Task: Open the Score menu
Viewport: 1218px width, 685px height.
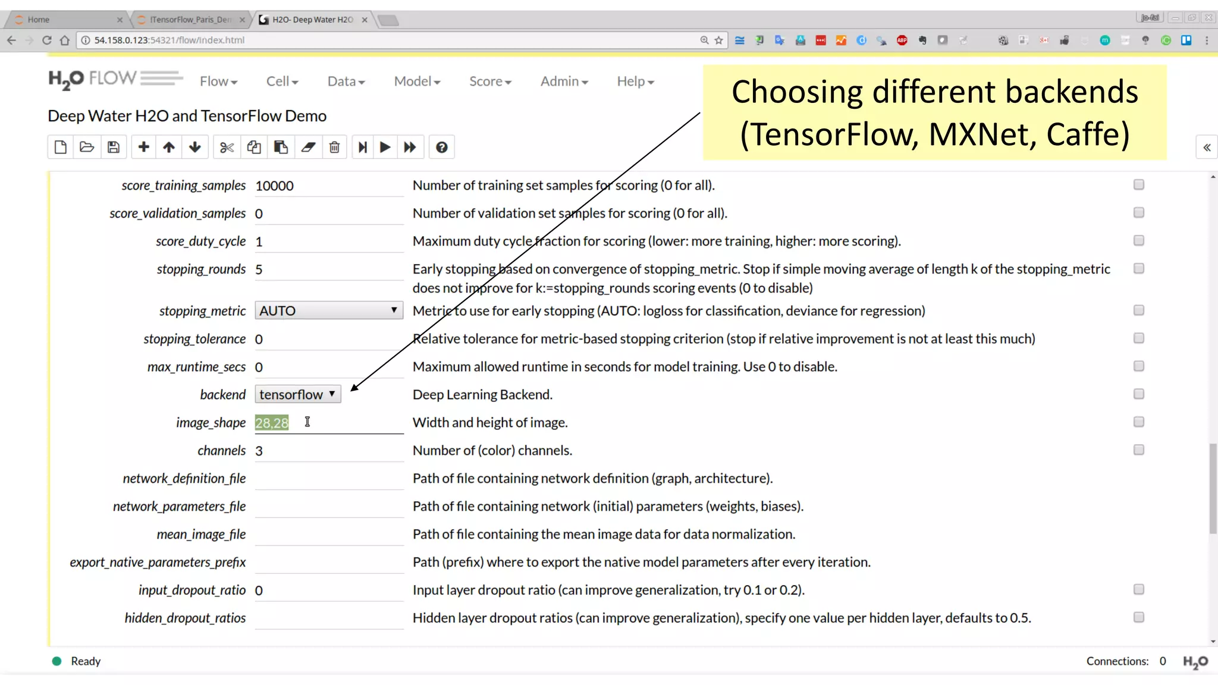Action: (490, 81)
